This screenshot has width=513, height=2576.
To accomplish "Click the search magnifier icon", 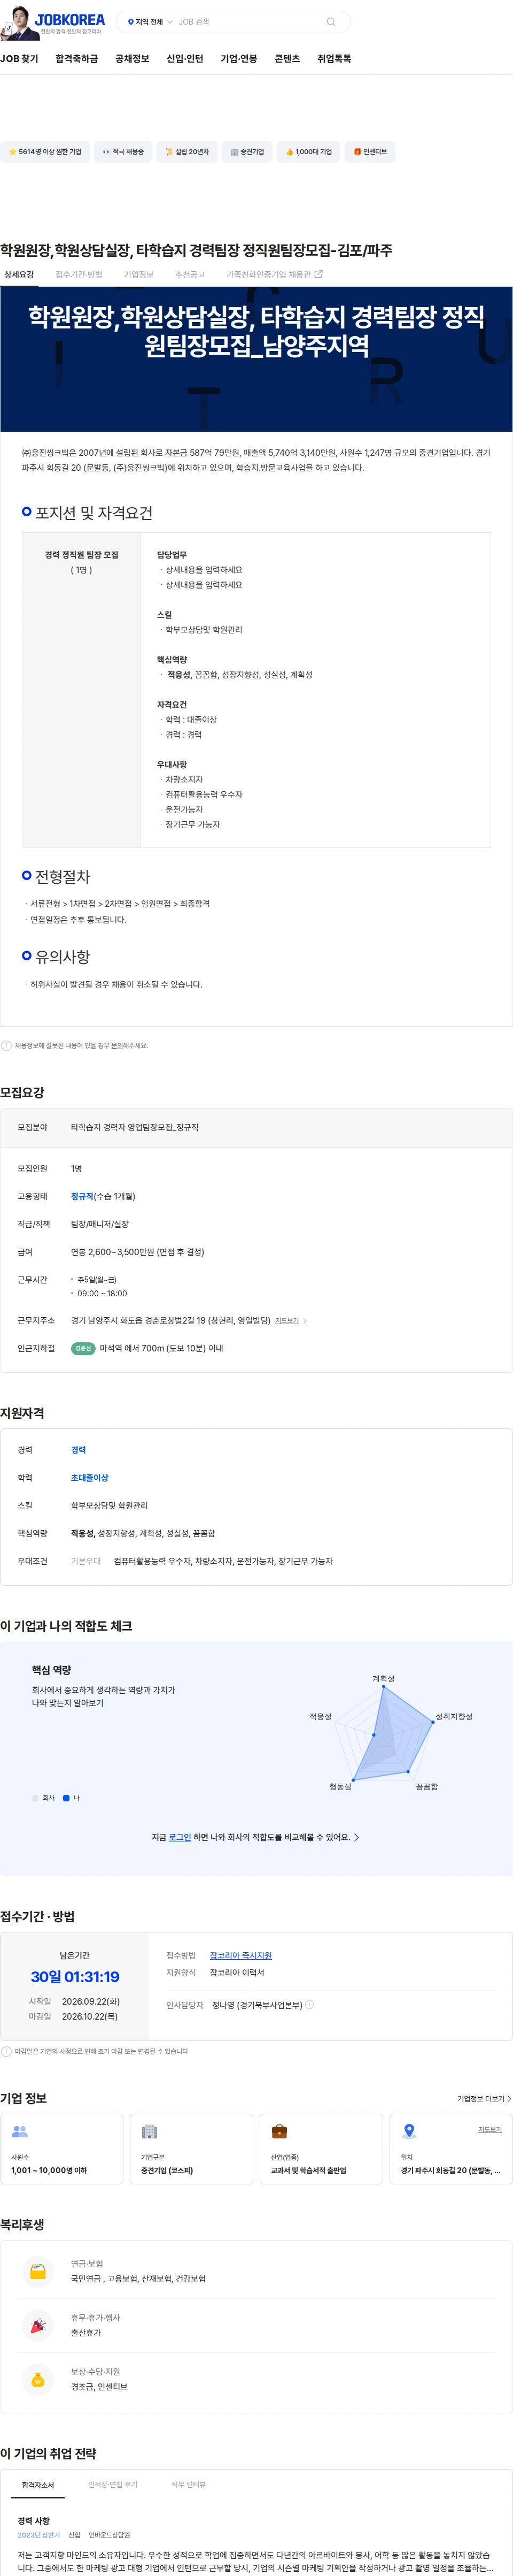I will (x=330, y=22).
